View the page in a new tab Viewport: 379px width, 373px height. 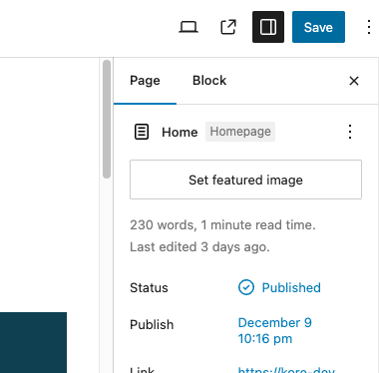[x=228, y=27]
